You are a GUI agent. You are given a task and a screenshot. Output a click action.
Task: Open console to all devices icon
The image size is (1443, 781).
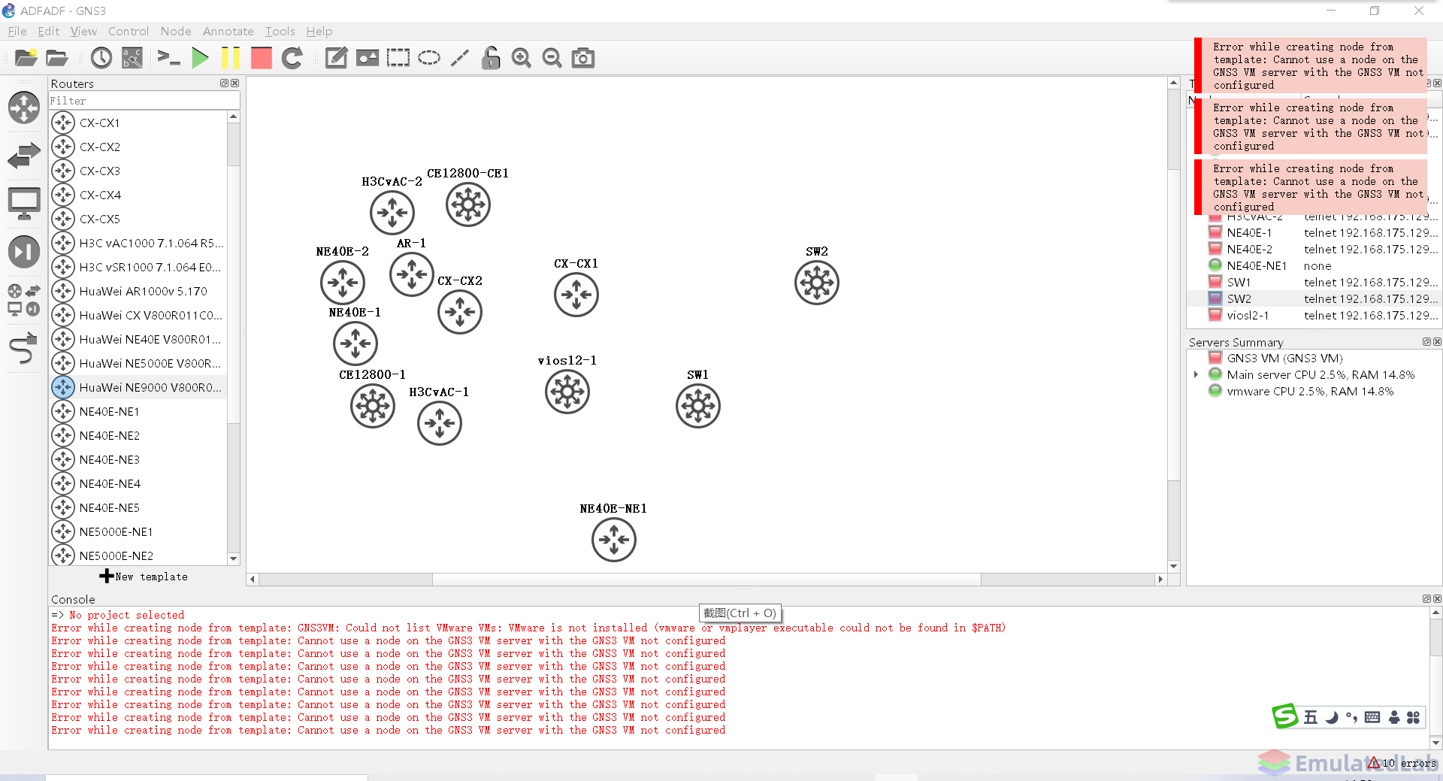(x=168, y=58)
